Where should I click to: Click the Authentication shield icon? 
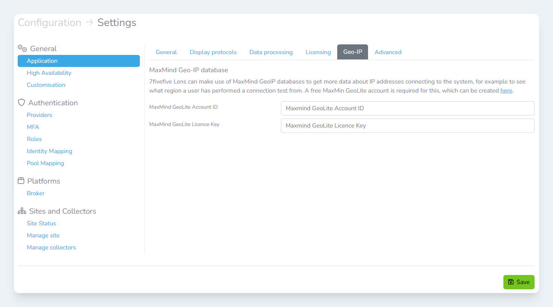click(21, 103)
